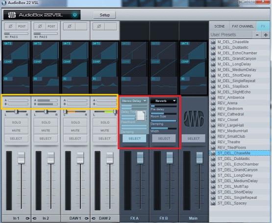The height and width of the screenshot is (223, 272).
Task: Mute the DAW 2 channel
Action: (x=104, y=131)
